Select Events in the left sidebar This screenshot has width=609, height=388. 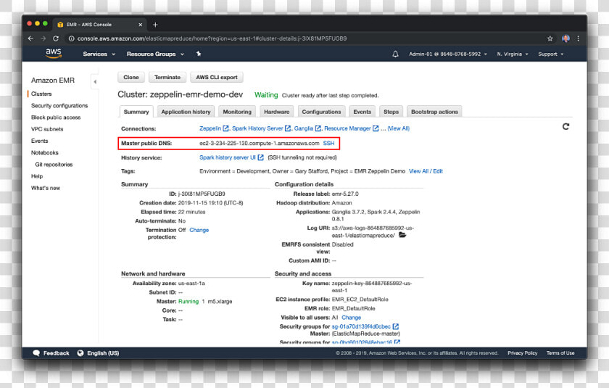coord(40,141)
